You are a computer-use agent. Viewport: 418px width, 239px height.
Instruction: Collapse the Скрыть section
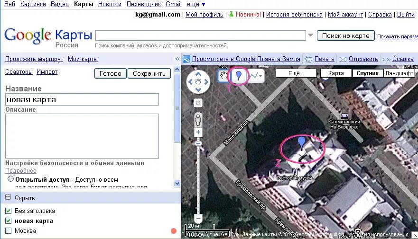point(8,197)
